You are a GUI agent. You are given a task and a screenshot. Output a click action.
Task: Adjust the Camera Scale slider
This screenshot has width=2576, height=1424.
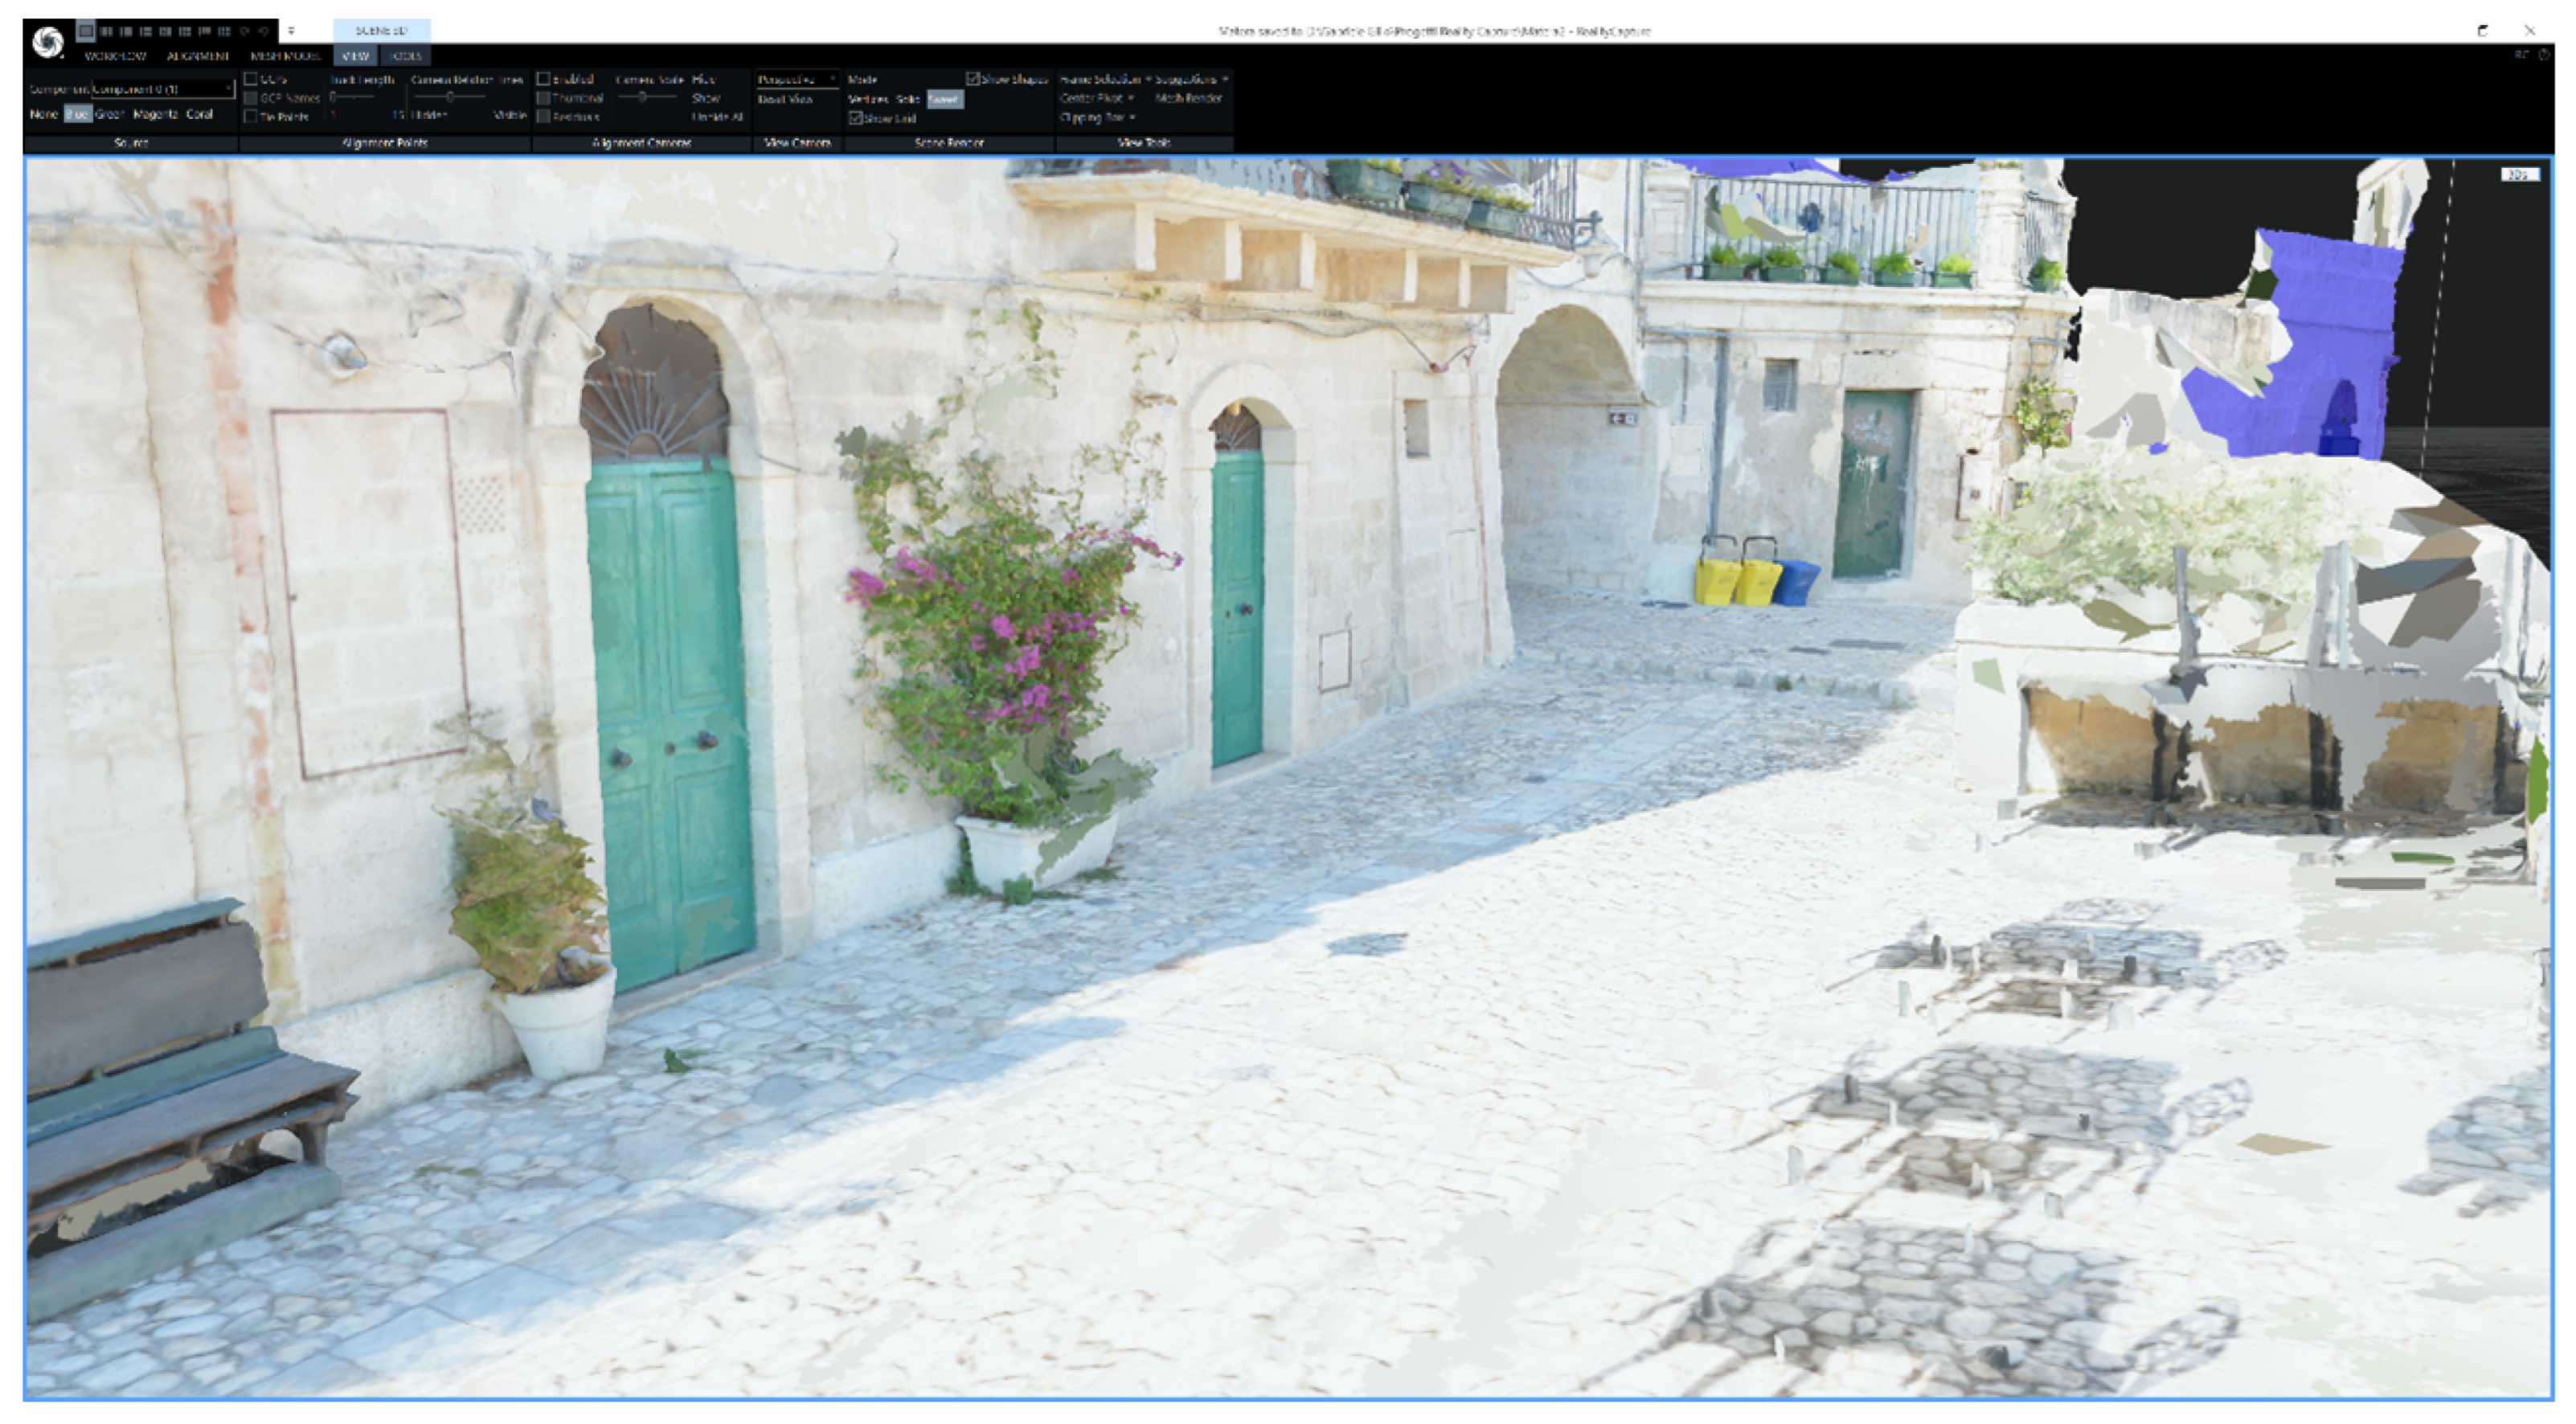pyautogui.click(x=643, y=98)
